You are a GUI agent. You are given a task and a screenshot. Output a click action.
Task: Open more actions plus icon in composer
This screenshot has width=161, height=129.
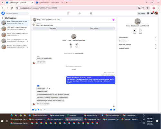coord(33,110)
